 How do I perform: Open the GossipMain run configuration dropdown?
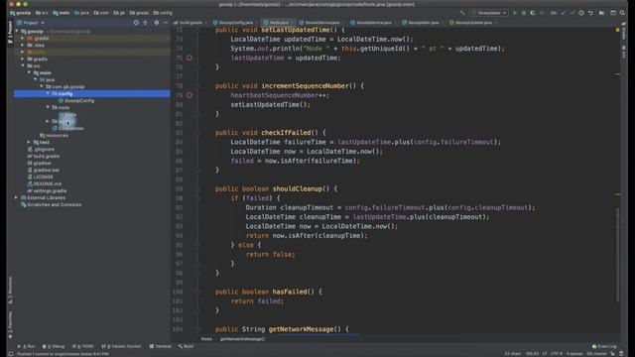click(x=489, y=13)
